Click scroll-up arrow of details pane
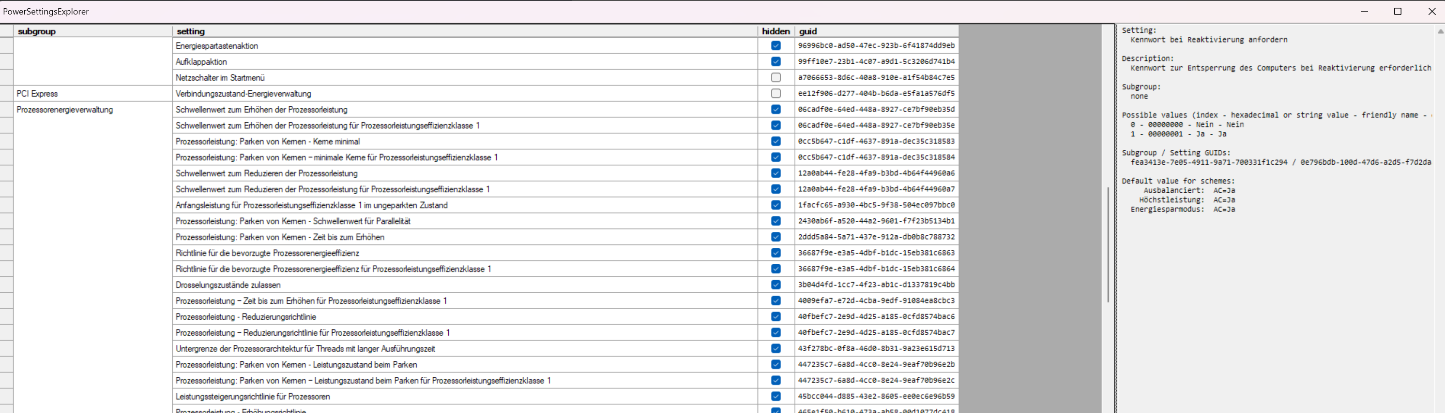The image size is (1445, 413). pos(1440,31)
